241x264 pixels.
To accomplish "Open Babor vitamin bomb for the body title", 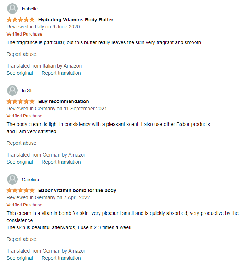I will click(x=77, y=190).
